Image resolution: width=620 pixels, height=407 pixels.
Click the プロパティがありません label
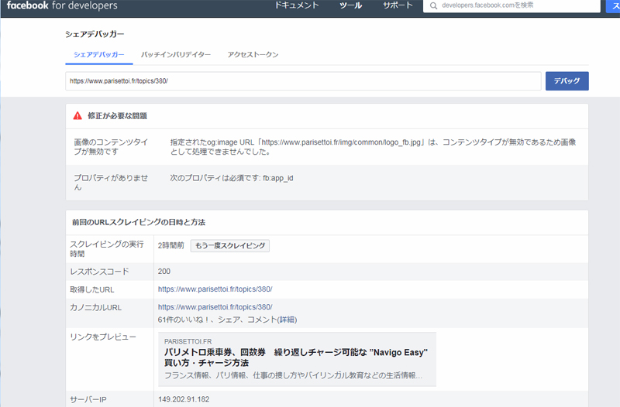pyautogui.click(x=111, y=183)
